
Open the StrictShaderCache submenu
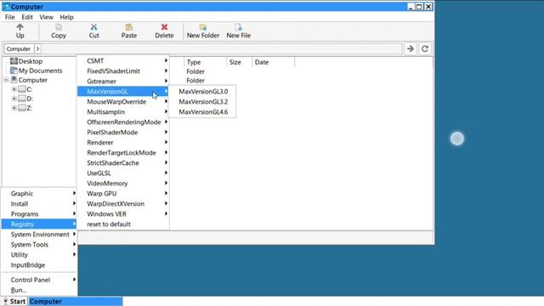click(123, 163)
